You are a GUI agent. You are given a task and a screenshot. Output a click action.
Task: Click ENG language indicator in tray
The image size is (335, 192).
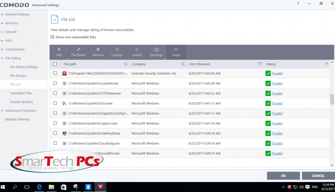click(x=315, y=187)
